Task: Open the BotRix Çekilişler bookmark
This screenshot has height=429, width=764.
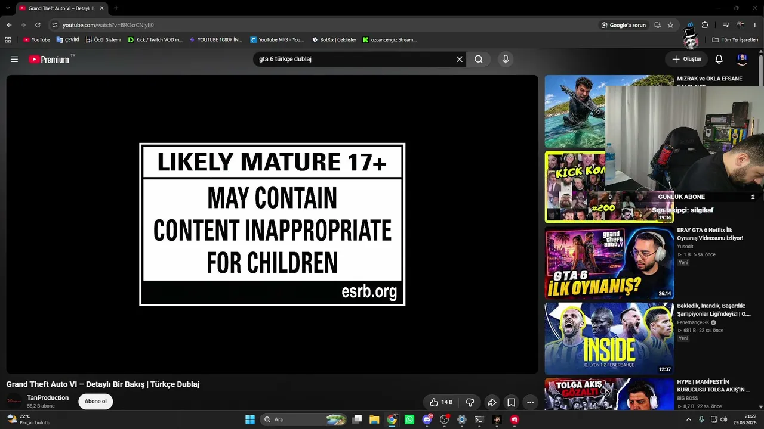Action: pyautogui.click(x=334, y=40)
